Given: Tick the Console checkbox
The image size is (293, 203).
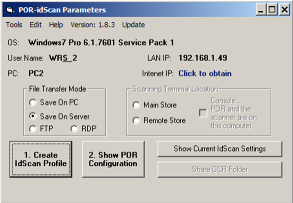Looking at the screenshot, I should coord(203,113).
